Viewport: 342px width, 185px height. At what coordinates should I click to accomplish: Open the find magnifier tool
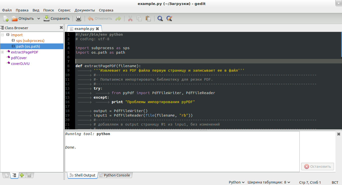click(160, 18)
